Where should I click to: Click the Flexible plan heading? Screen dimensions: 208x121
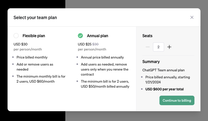tap(34, 36)
